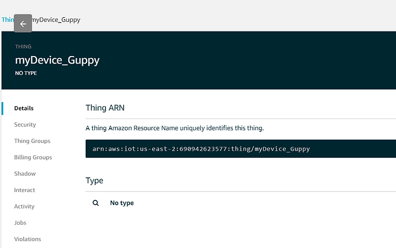Open the Activity section

coord(24,207)
